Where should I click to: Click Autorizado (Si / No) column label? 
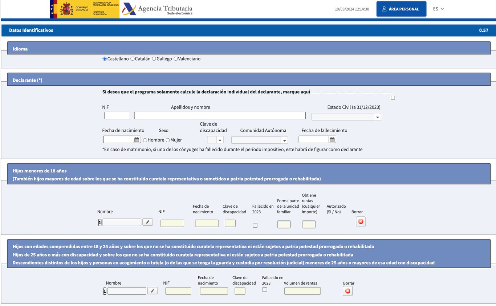pyautogui.click(x=336, y=209)
